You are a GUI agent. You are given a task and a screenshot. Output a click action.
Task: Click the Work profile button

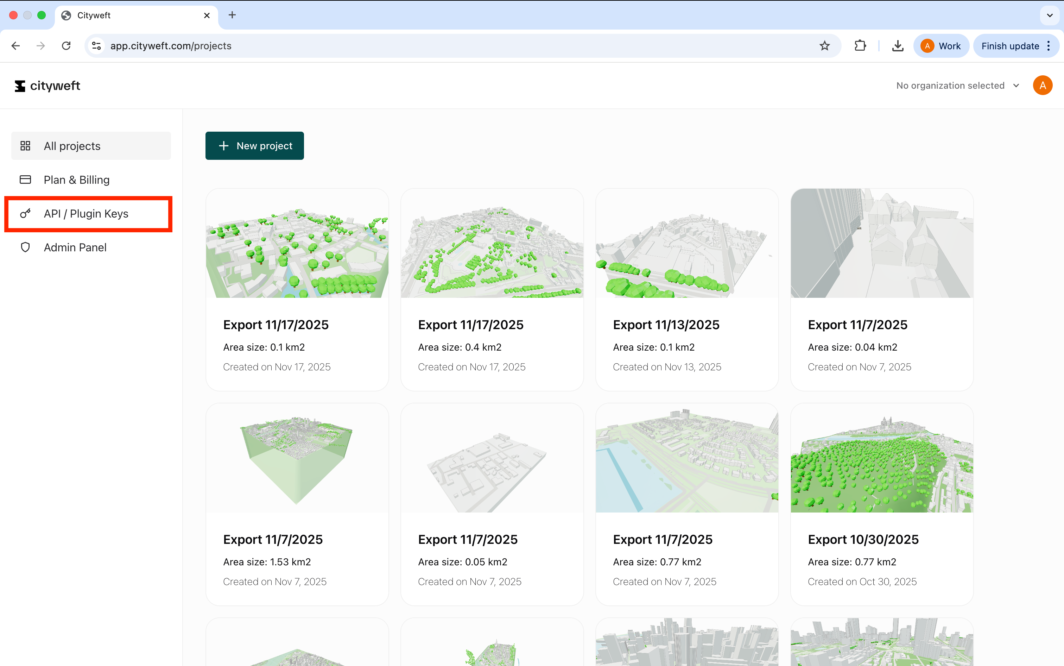[x=941, y=46]
